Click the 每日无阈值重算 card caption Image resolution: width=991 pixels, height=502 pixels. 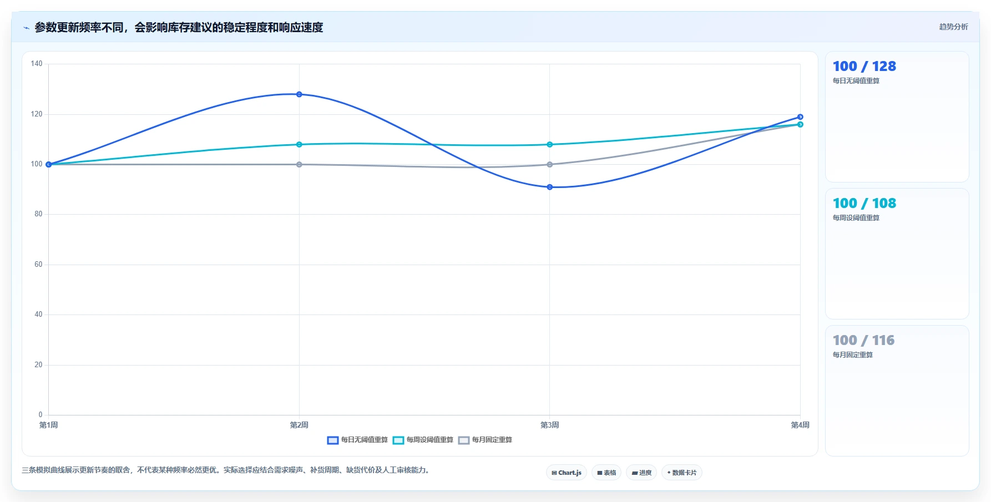pyautogui.click(x=856, y=81)
